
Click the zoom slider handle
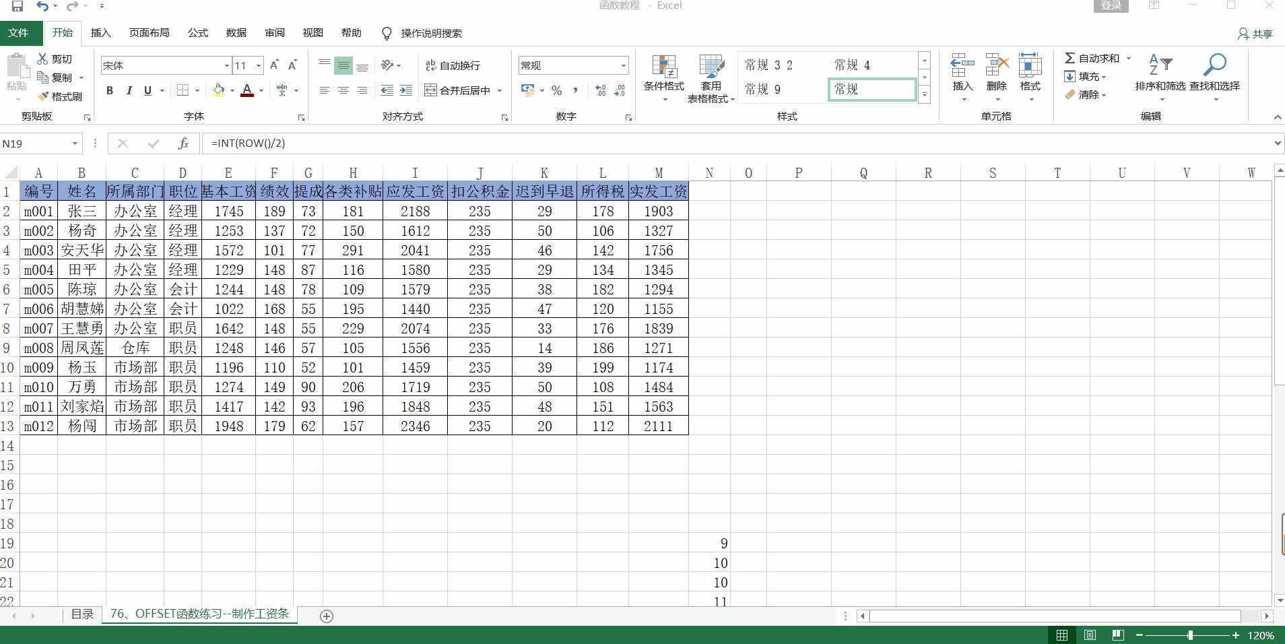(x=1190, y=635)
